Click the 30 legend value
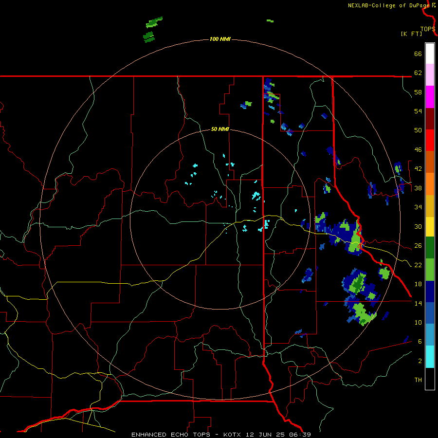This screenshot has width=438, height=438. pyautogui.click(x=418, y=226)
